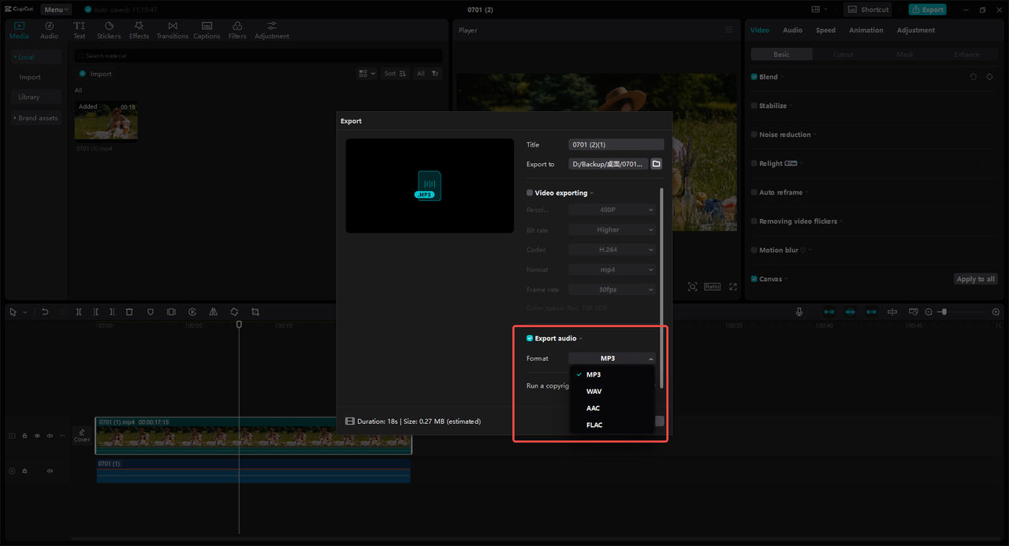This screenshot has height=546, width=1009.
Task: Click the Apply to all button
Action: 976,279
